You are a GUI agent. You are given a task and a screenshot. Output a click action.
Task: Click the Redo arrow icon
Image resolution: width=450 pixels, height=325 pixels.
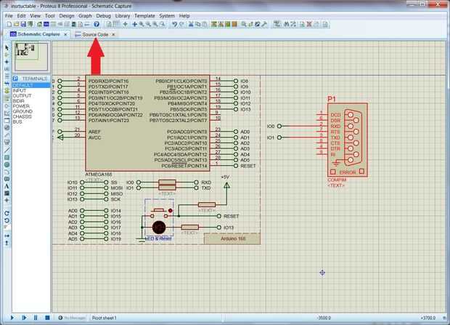coord(181,25)
